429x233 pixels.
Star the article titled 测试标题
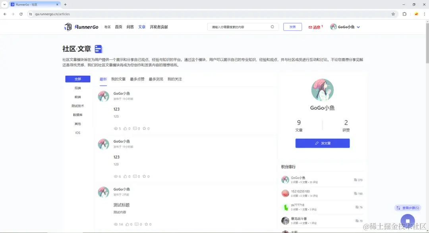click(146, 224)
